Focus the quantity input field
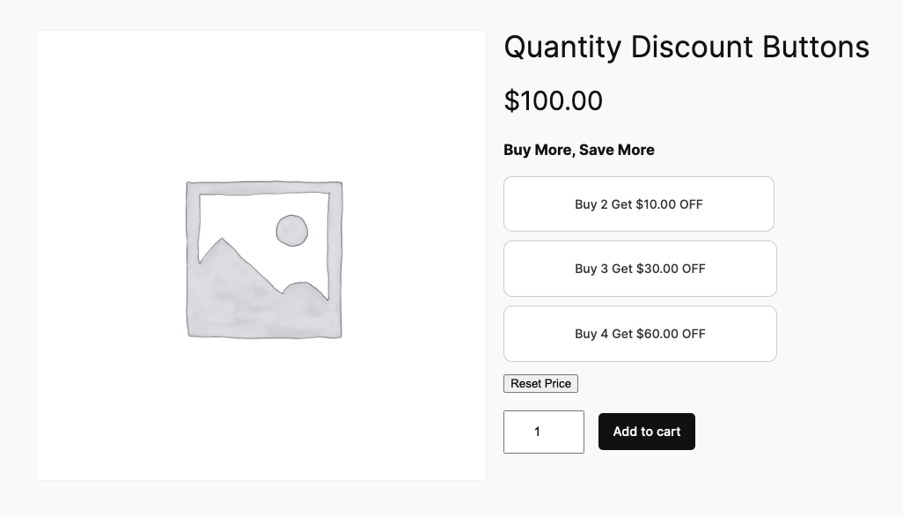903x517 pixels. point(543,432)
